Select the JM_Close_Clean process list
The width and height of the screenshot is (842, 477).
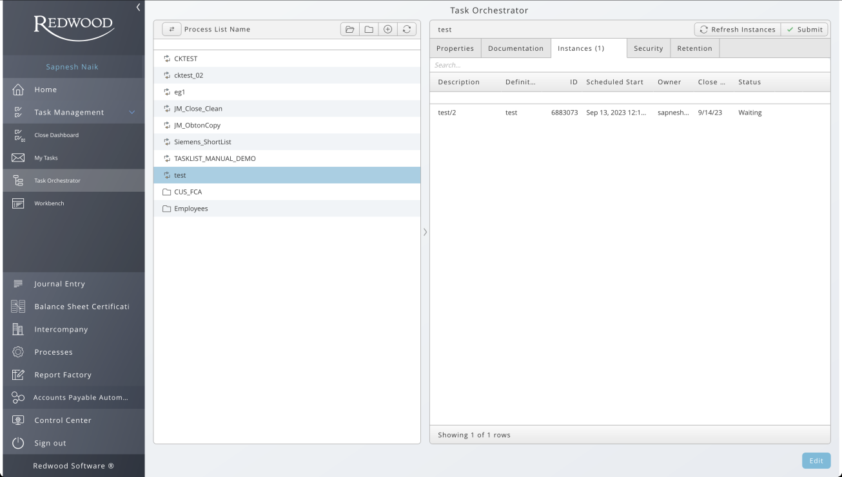tap(287, 109)
